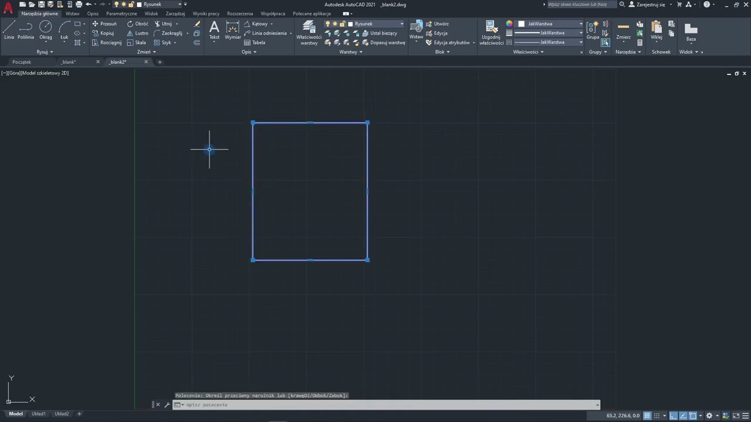Expand the Zmień panel
Screen dimensions: 751x422
pos(146,52)
